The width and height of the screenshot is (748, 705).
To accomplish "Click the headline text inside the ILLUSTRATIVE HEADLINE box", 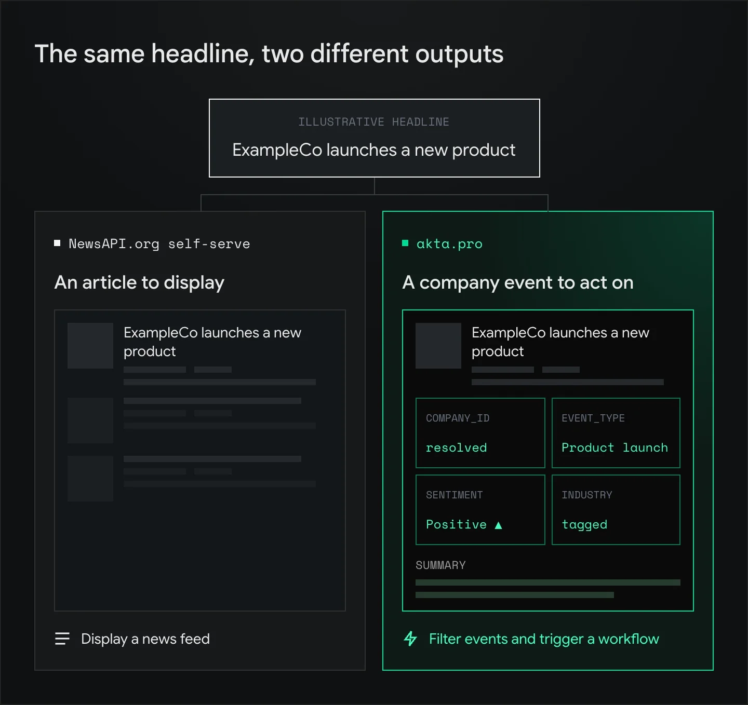I will (x=374, y=150).
